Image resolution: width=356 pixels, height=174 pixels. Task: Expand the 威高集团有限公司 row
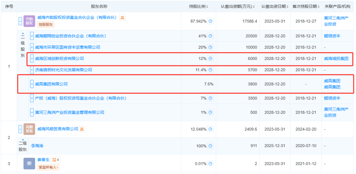pos(32,84)
